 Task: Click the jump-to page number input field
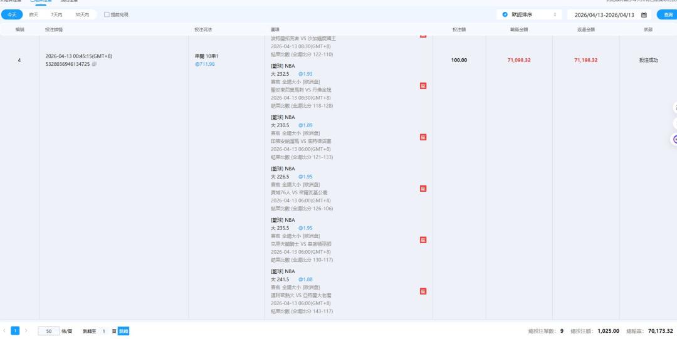[x=103, y=331]
